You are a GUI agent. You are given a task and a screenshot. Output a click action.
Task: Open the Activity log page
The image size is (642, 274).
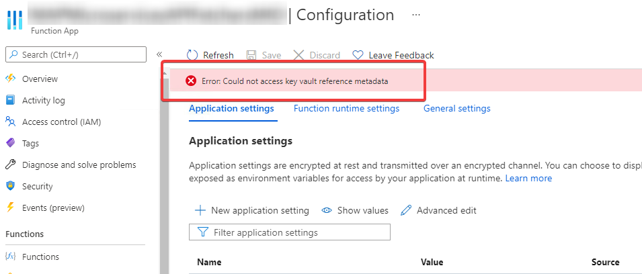pyautogui.click(x=44, y=100)
